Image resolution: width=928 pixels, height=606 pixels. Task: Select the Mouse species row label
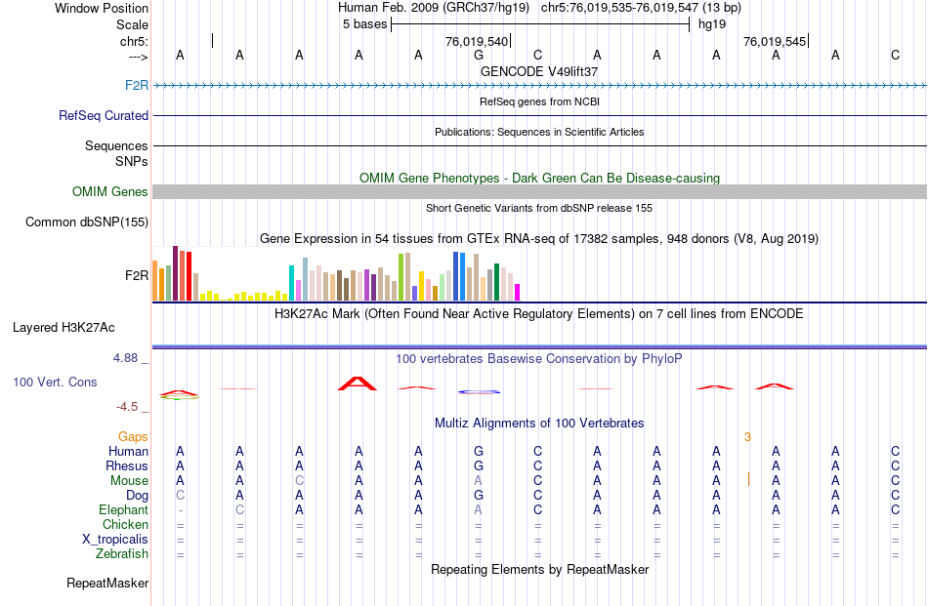(x=130, y=481)
